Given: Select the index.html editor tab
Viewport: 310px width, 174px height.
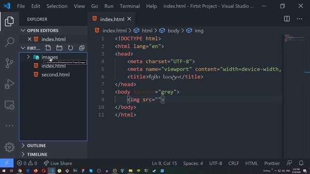Looking at the screenshot, I should point(112,19).
